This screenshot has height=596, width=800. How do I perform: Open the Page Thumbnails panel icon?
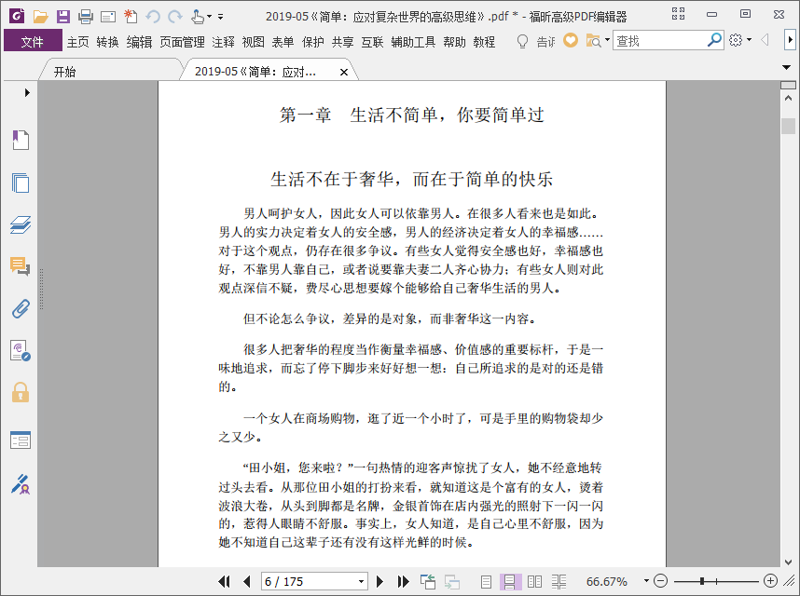click(x=21, y=183)
